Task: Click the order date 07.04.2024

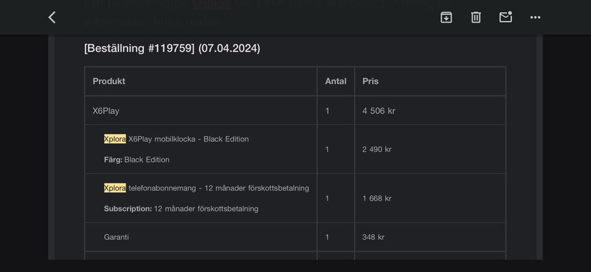Action: pyautogui.click(x=229, y=48)
